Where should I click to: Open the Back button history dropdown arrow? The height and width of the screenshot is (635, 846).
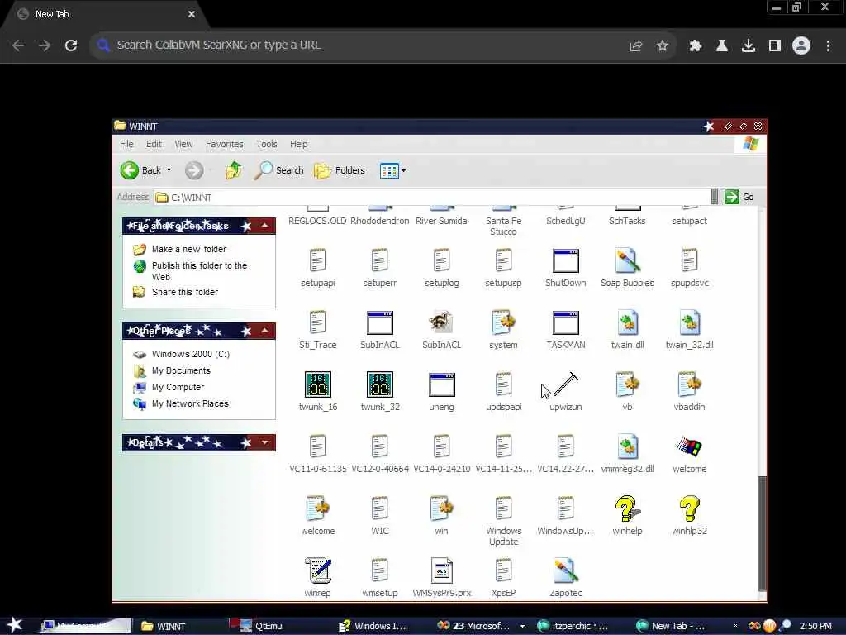click(169, 170)
